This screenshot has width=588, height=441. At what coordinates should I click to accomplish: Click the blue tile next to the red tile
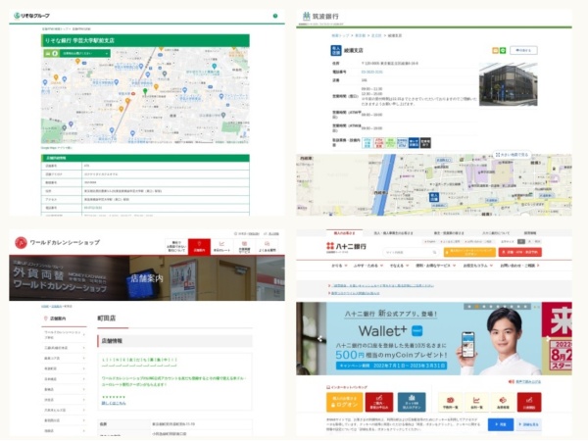[x=412, y=402]
